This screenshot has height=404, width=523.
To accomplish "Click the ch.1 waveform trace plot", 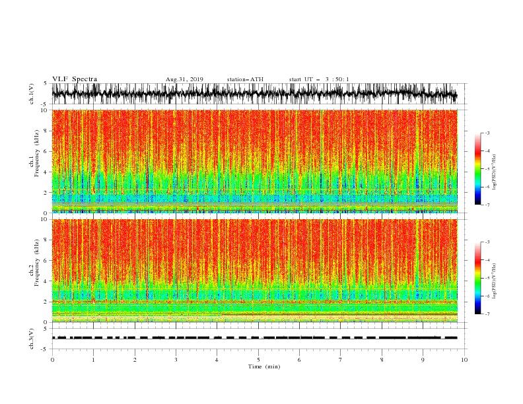I will [x=254, y=94].
